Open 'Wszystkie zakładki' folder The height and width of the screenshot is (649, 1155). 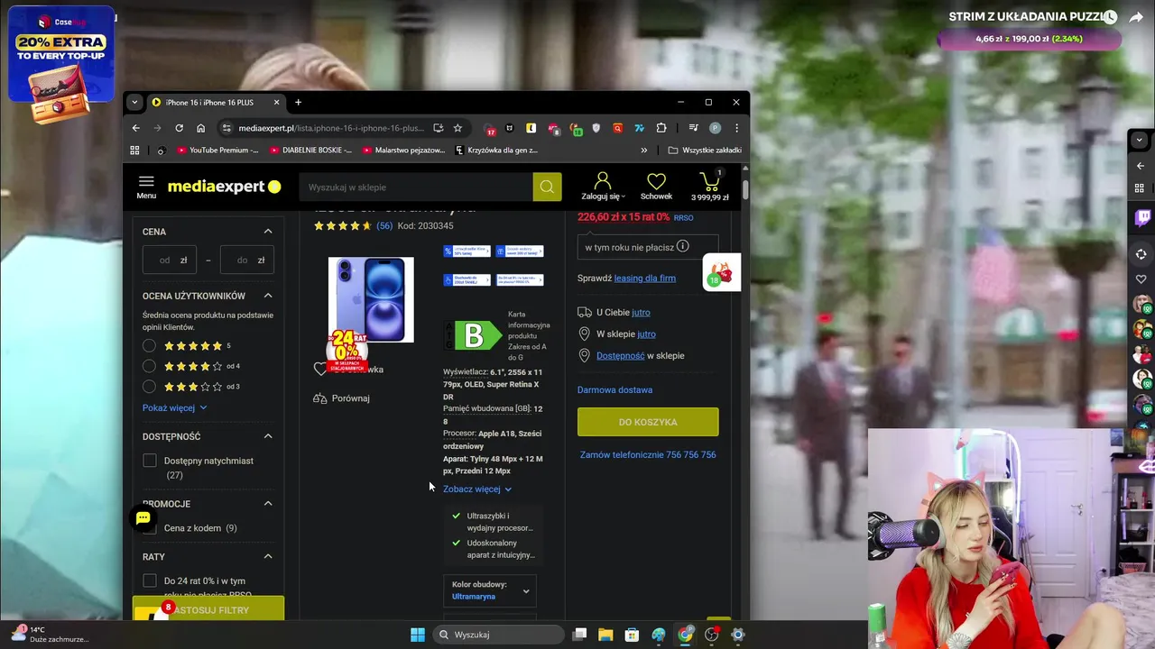tap(705, 151)
